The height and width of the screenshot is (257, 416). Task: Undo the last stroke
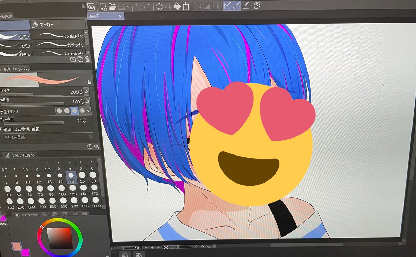tap(138, 6)
